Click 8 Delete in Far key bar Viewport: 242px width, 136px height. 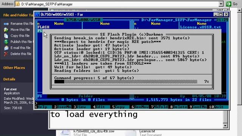(179, 107)
